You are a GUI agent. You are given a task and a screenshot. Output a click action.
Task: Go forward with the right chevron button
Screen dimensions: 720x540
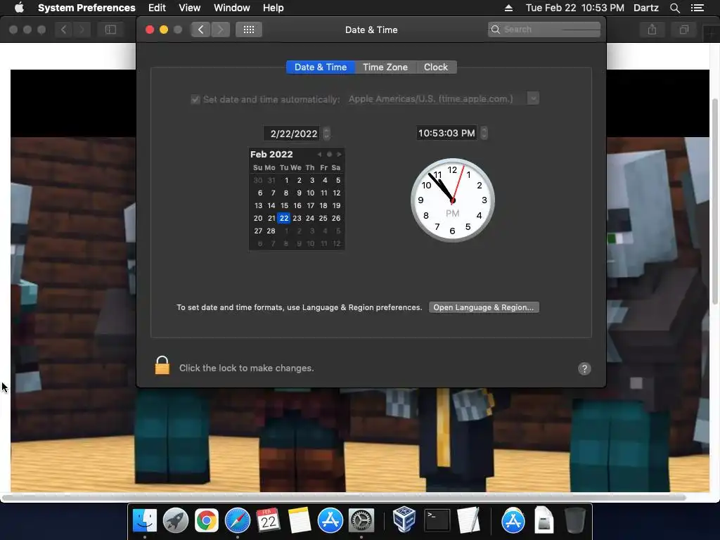point(220,30)
